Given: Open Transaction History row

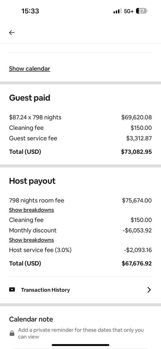Looking at the screenshot, I should (x=80, y=290).
